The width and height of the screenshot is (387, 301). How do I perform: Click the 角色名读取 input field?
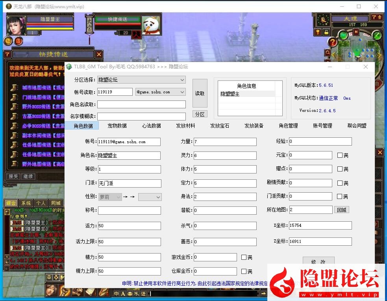coord(141,104)
